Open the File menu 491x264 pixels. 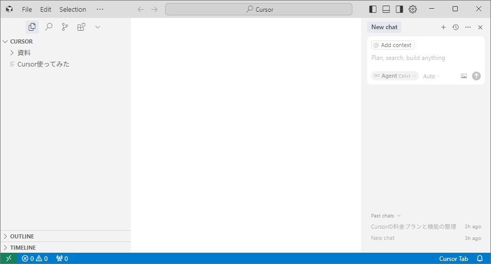click(x=27, y=9)
